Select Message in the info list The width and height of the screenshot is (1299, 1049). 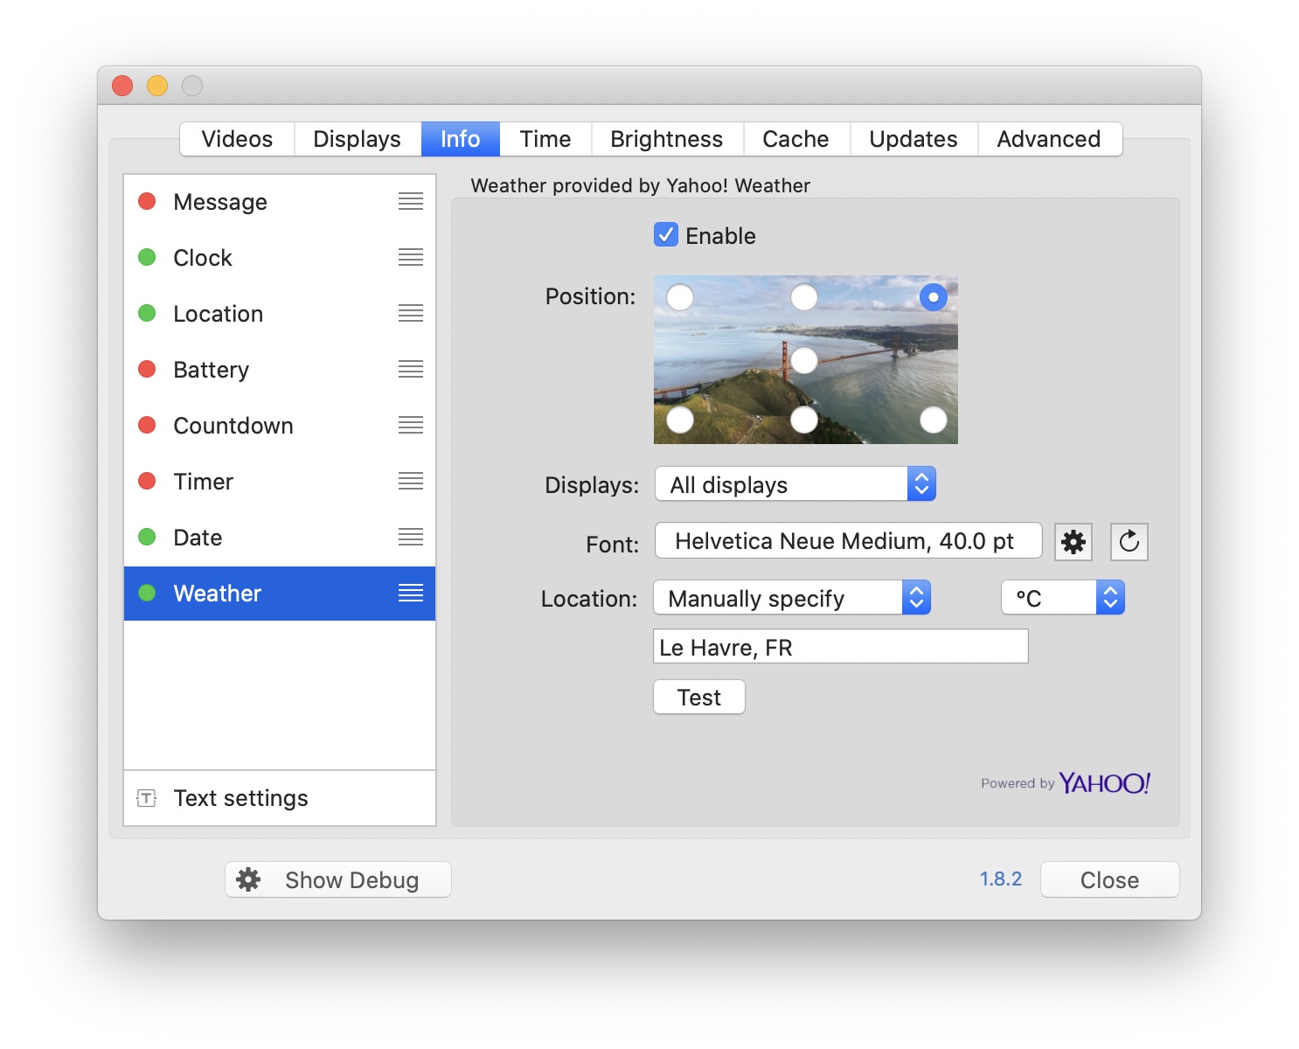pyautogui.click(x=280, y=202)
